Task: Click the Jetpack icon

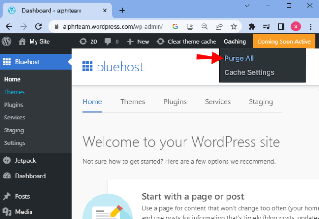Action: click(x=7, y=160)
